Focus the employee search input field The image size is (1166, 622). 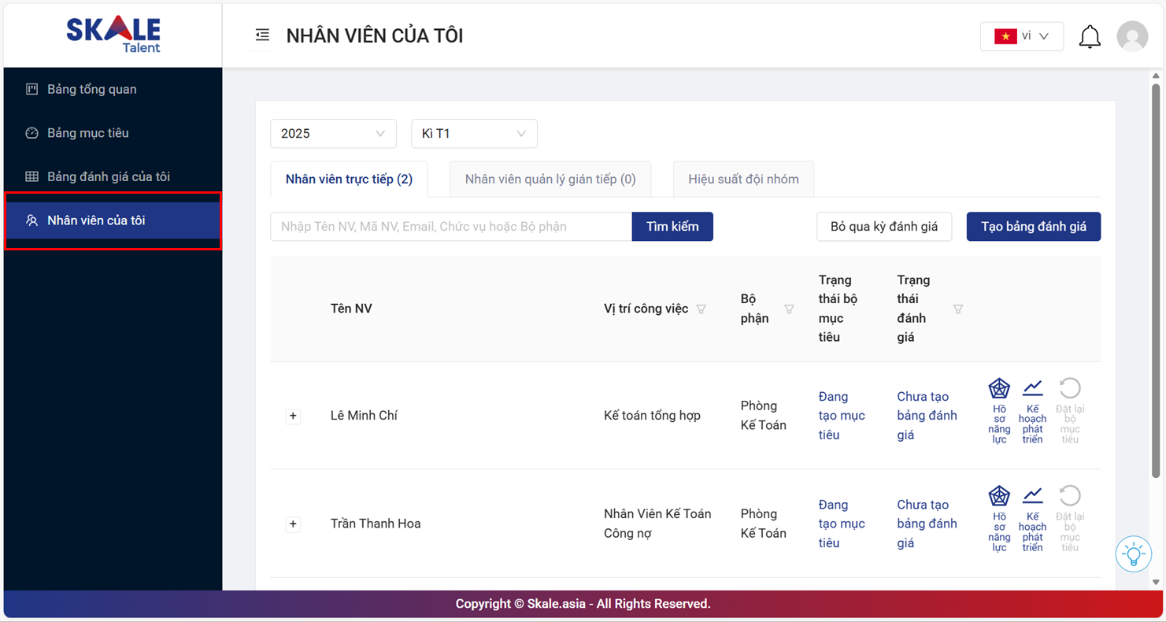(450, 227)
